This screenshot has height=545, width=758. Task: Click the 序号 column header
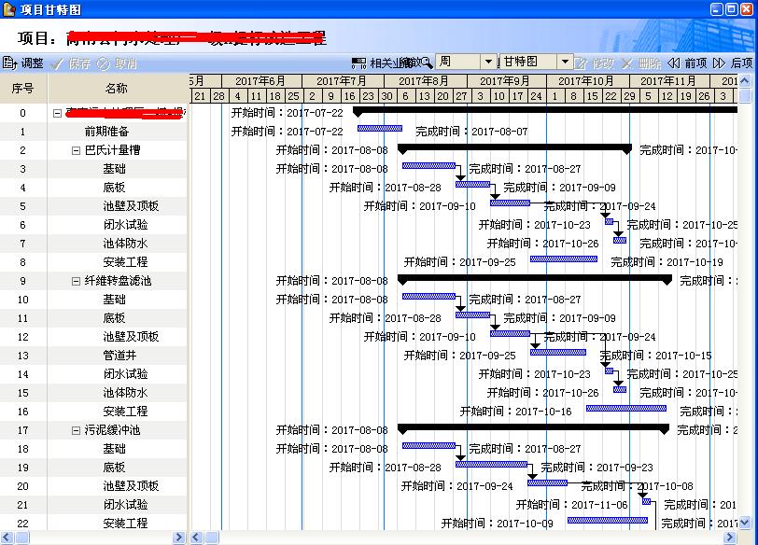[x=23, y=89]
